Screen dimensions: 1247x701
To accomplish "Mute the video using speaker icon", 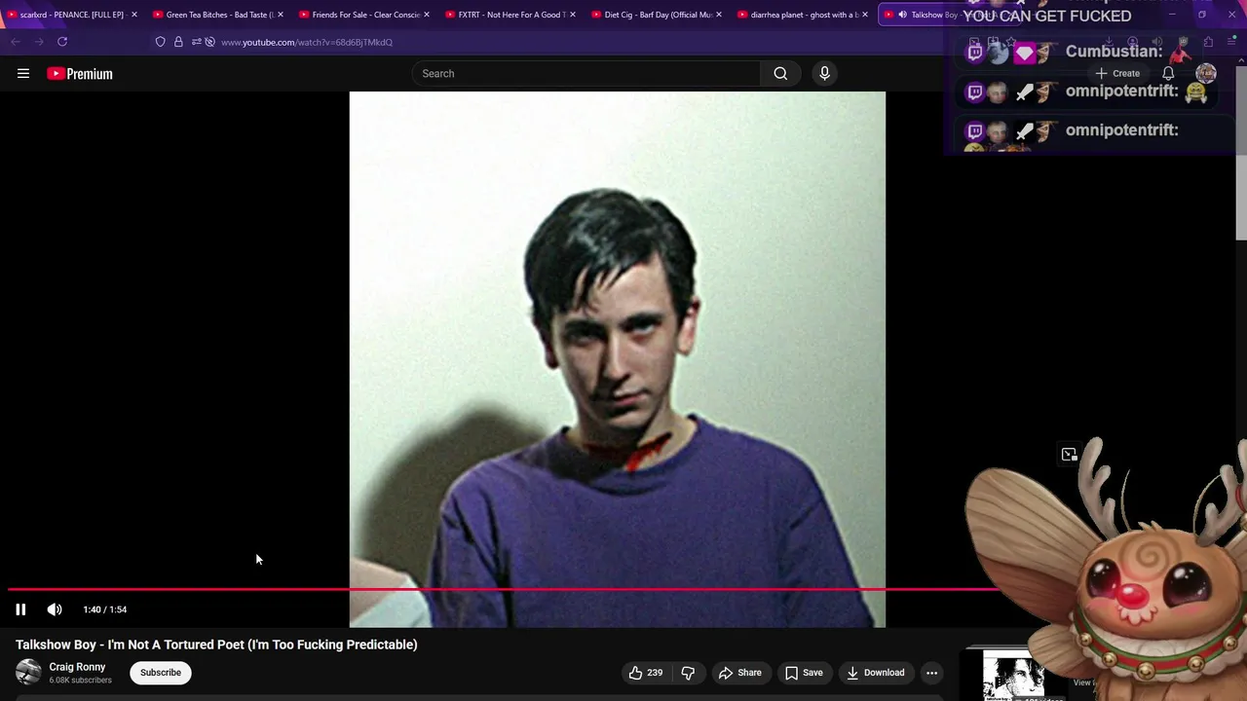I will click(x=55, y=609).
